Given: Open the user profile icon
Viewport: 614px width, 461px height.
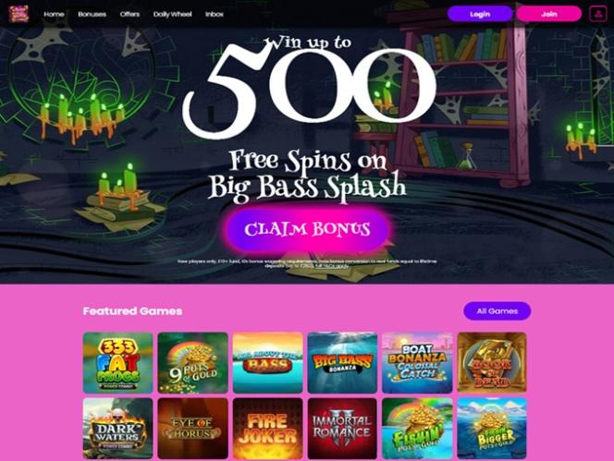Looking at the screenshot, I should (x=598, y=14).
